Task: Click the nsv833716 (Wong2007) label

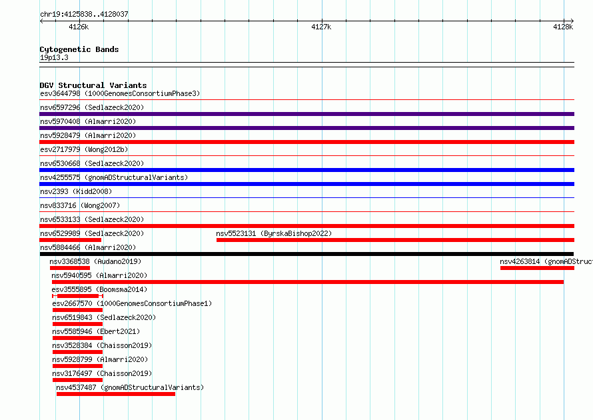Action: coord(80,205)
